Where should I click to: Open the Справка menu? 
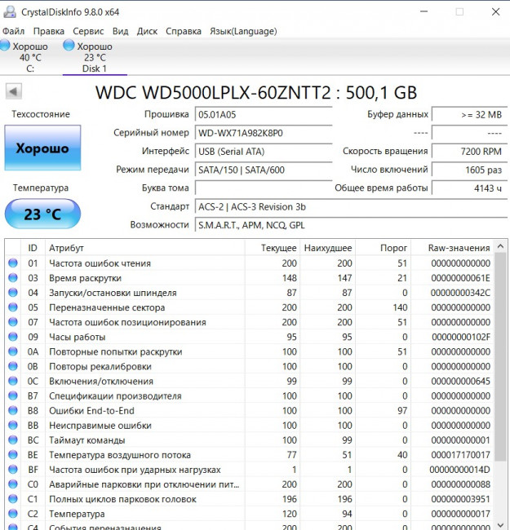[184, 32]
